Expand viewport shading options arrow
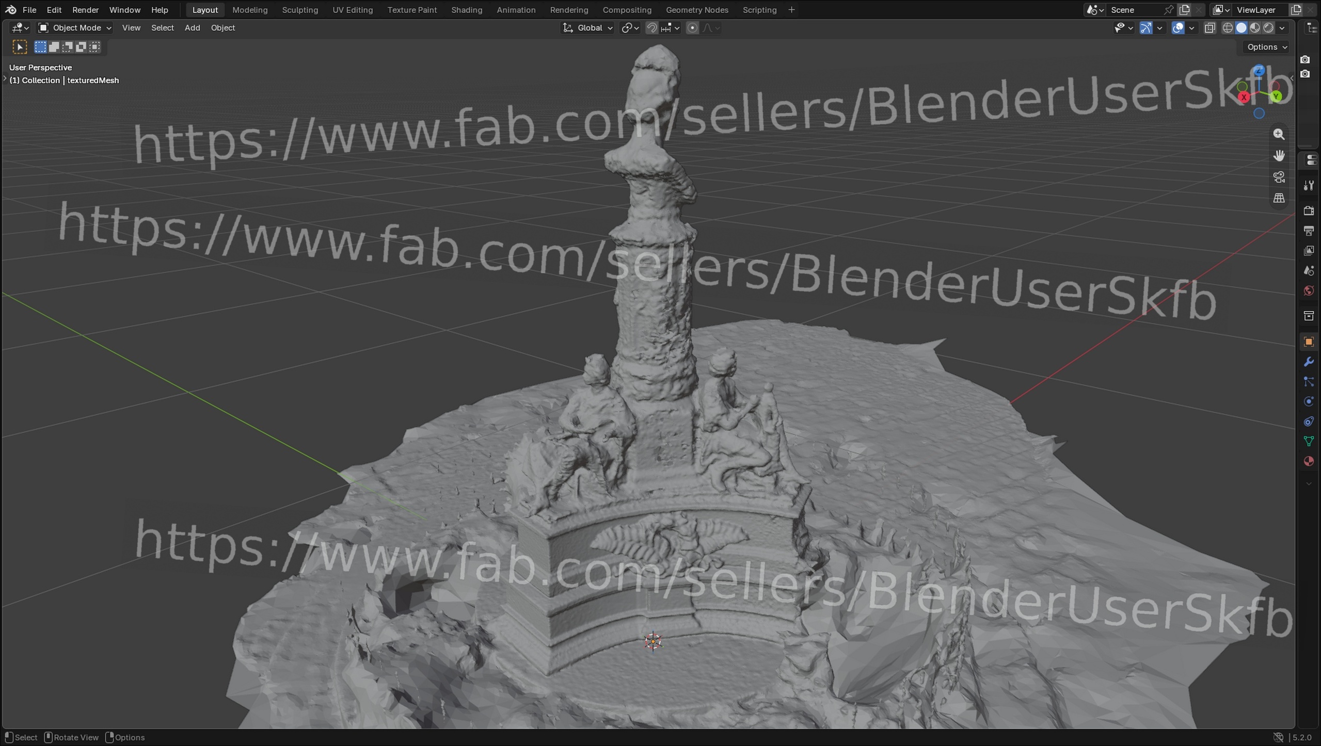The width and height of the screenshot is (1321, 746). (x=1282, y=28)
